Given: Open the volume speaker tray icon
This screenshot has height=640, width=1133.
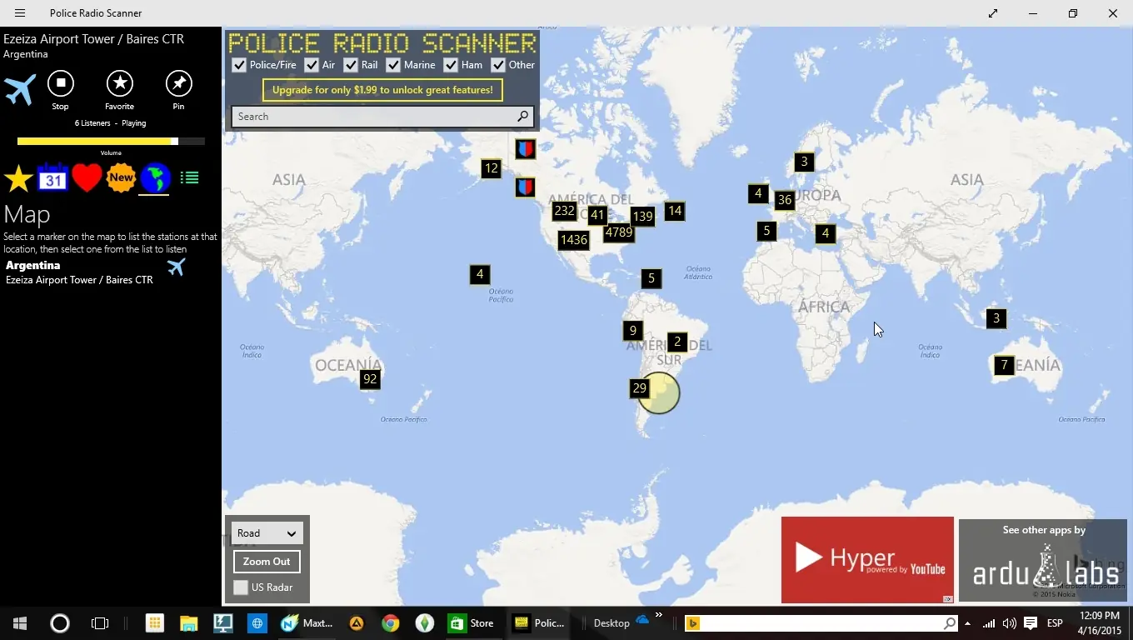Looking at the screenshot, I should click(1009, 623).
